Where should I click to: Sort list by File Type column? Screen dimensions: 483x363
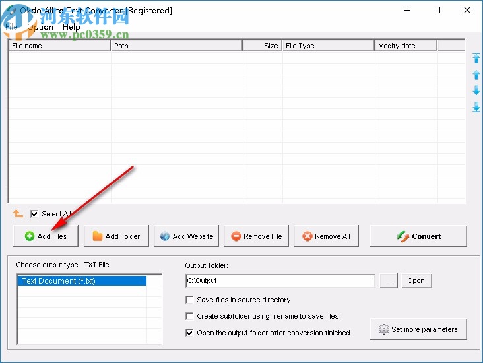pyautogui.click(x=328, y=46)
